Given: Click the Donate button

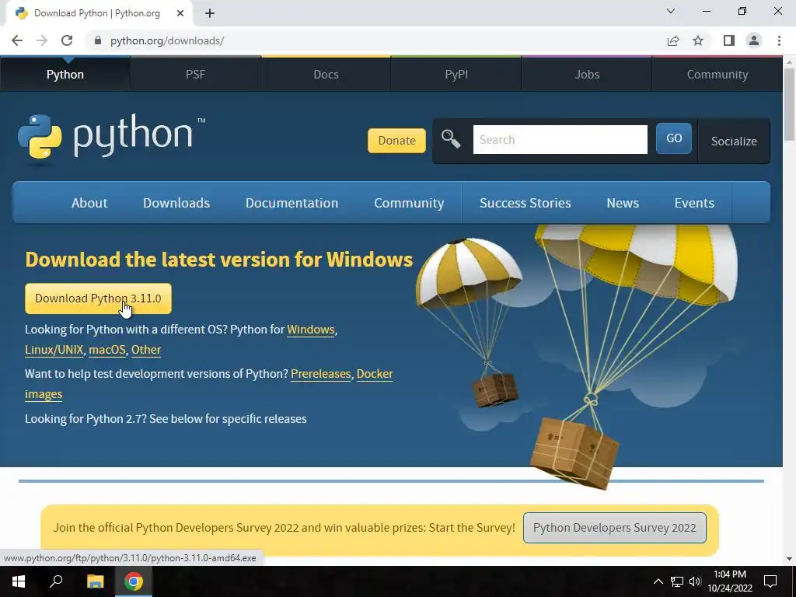Looking at the screenshot, I should 396,141.
